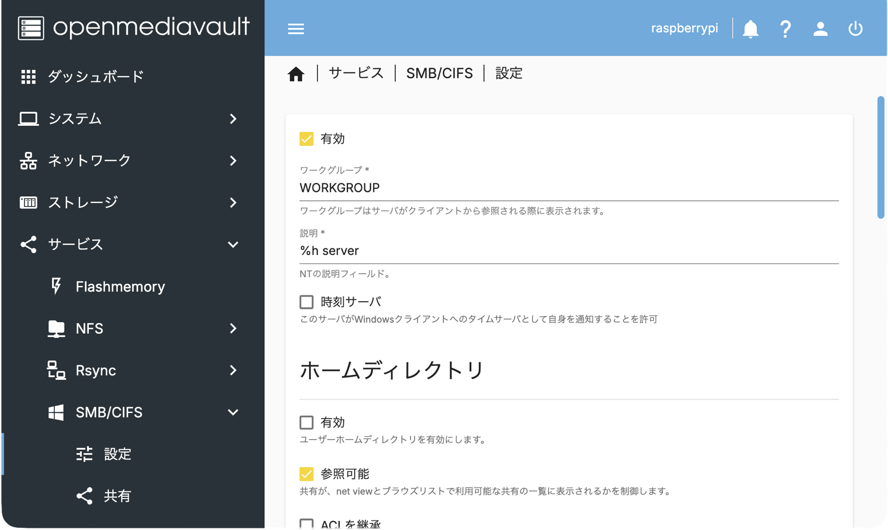Image resolution: width=888 pixels, height=530 pixels.
Task: Open the user account icon
Action: [820, 29]
